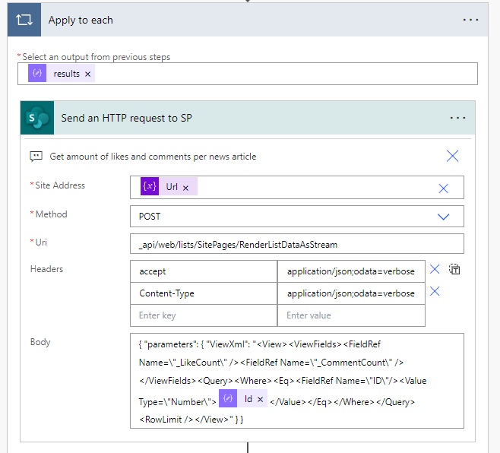
Task: Remove the Id token from Body
Action: 260,399
